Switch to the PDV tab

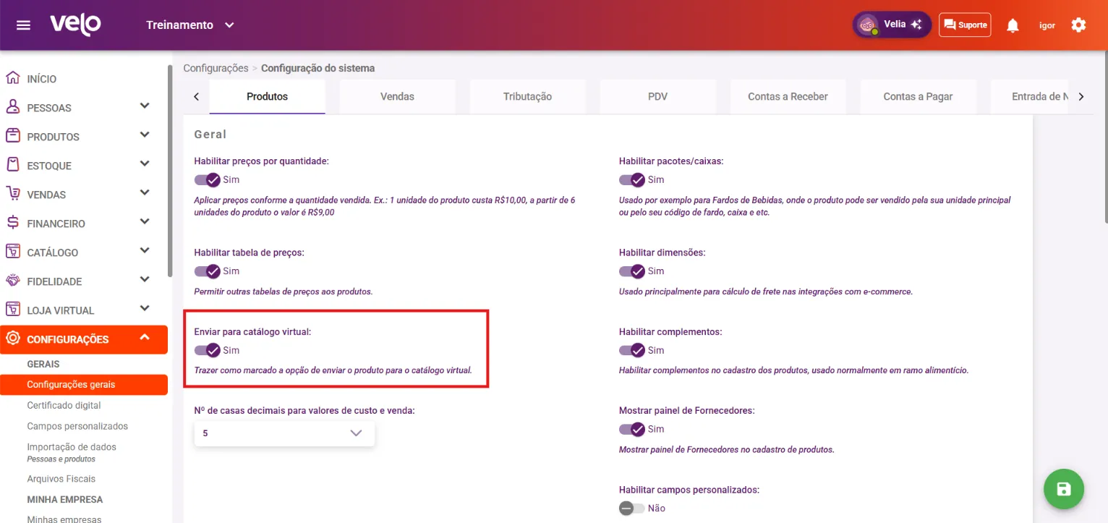pyautogui.click(x=657, y=97)
